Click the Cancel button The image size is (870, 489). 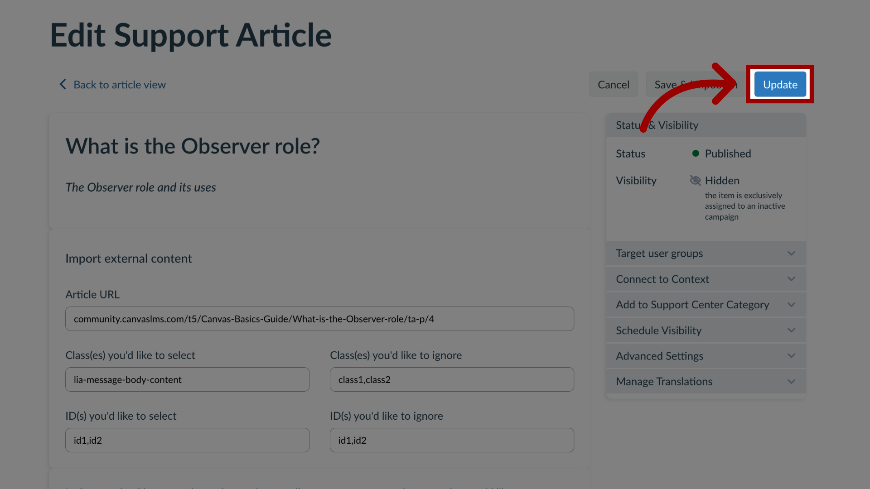(x=613, y=84)
